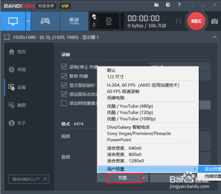
Task: Click the pause recording button
Action: (x=178, y=21)
